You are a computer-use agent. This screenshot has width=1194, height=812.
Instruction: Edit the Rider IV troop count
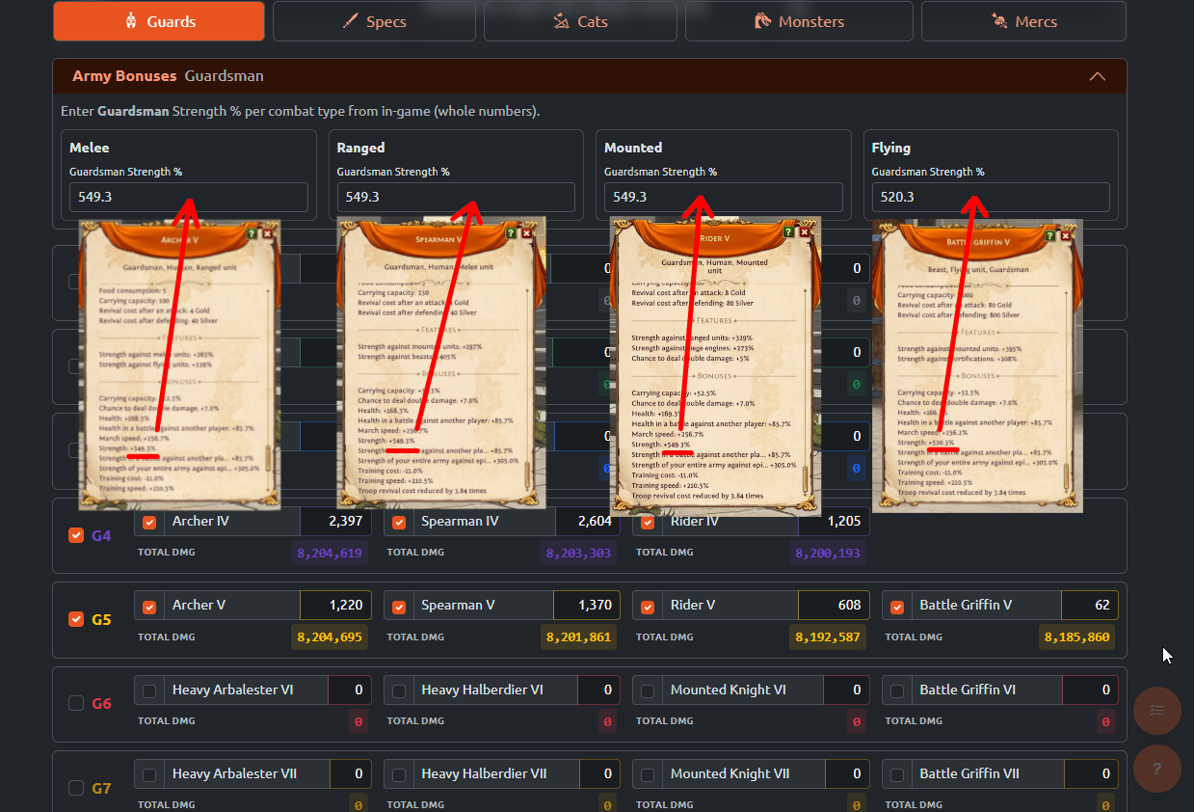834,522
